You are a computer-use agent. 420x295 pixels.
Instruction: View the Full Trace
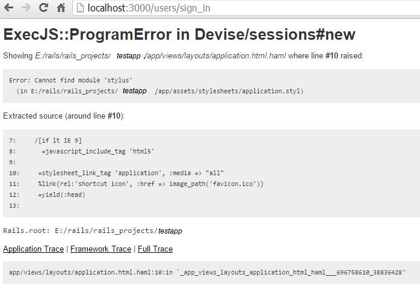click(155, 249)
